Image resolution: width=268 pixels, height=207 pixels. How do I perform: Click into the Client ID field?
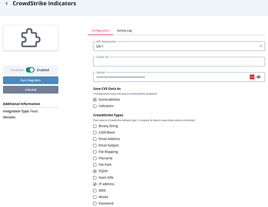point(179,62)
